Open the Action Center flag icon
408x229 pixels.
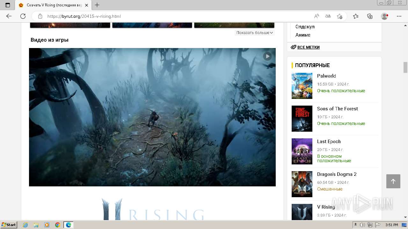click(x=377, y=225)
